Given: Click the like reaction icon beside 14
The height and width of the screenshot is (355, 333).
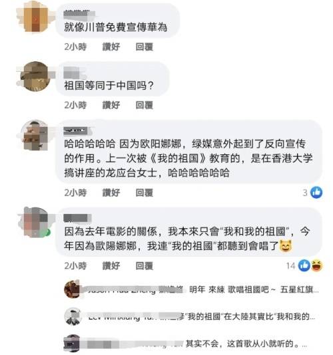Looking at the screenshot, I should 304,265.
